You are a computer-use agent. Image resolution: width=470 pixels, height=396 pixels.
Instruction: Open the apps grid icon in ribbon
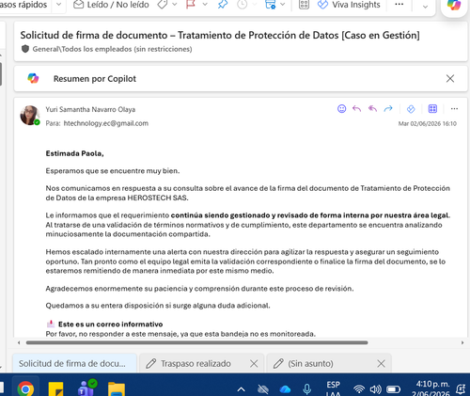click(x=304, y=5)
